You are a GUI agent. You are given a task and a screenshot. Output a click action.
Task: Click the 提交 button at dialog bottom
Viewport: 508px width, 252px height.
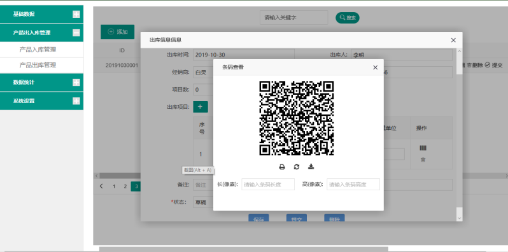click(297, 218)
